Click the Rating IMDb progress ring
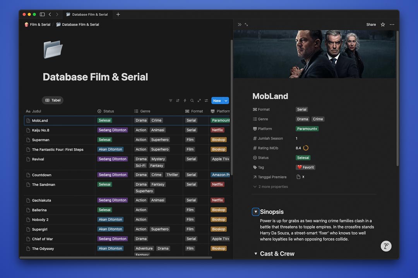Viewport: 418px width, 278px height. click(x=306, y=148)
